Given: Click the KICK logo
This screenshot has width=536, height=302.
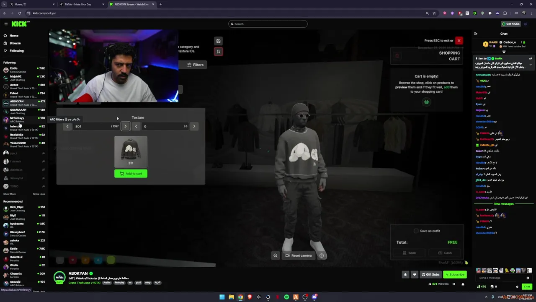Looking at the screenshot, I should click(x=20, y=24).
